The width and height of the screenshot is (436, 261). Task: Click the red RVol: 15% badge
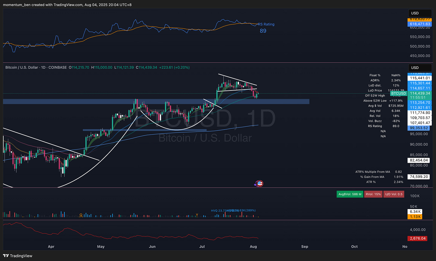pos(373,194)
